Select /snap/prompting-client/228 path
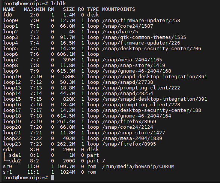Viewport: 220px width, 183px height. [x=141, y=105]
